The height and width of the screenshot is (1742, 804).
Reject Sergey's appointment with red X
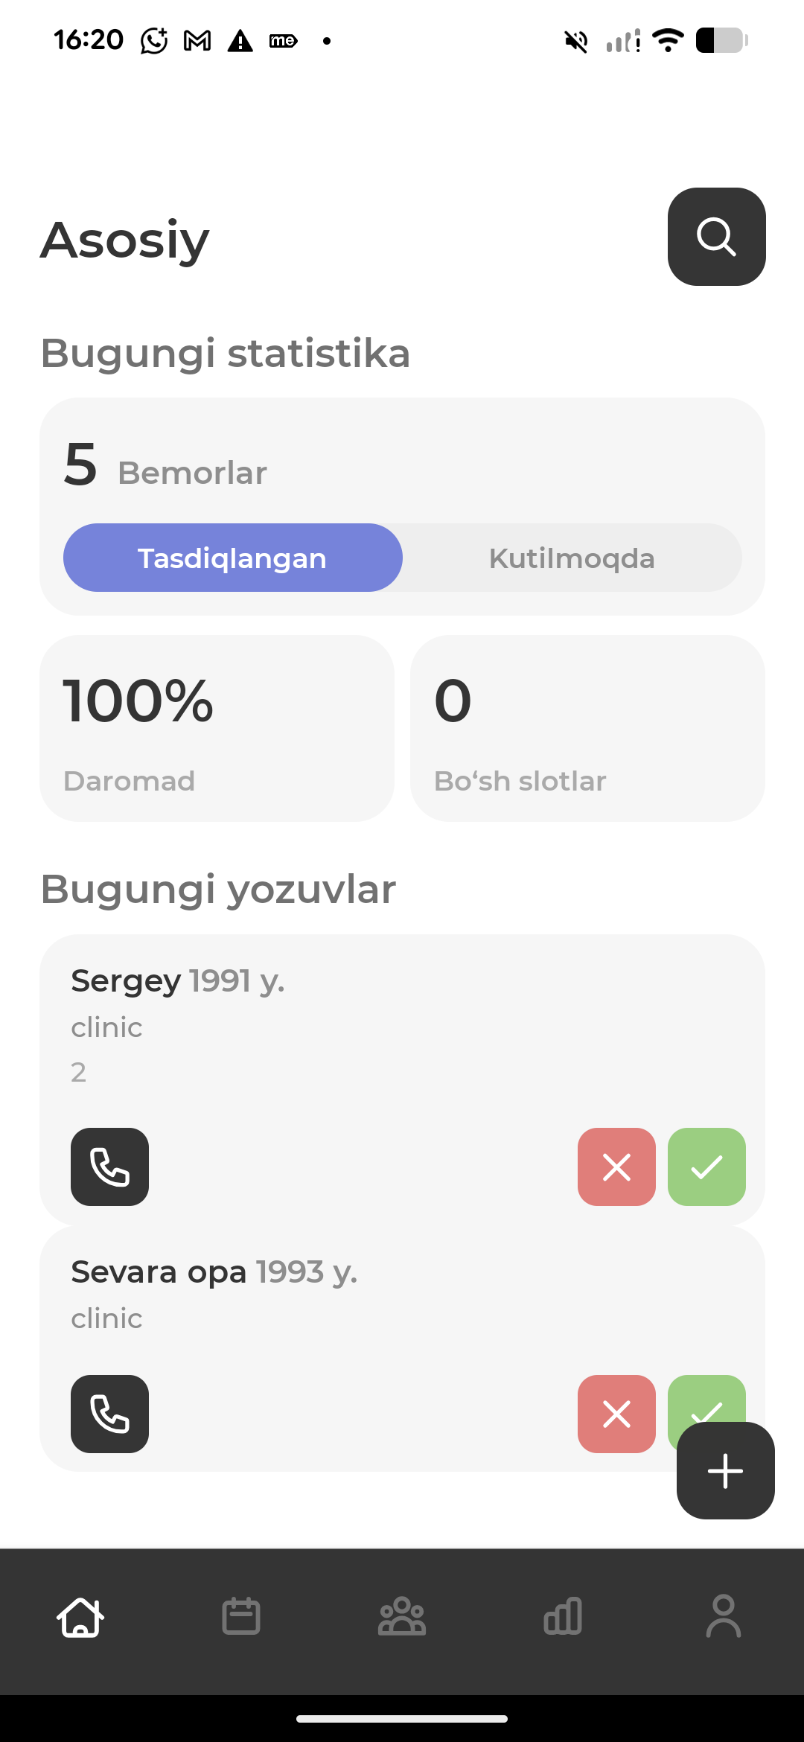[616, 1167]
